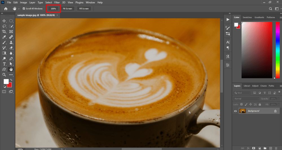Go to the Home screen icon

6,9
